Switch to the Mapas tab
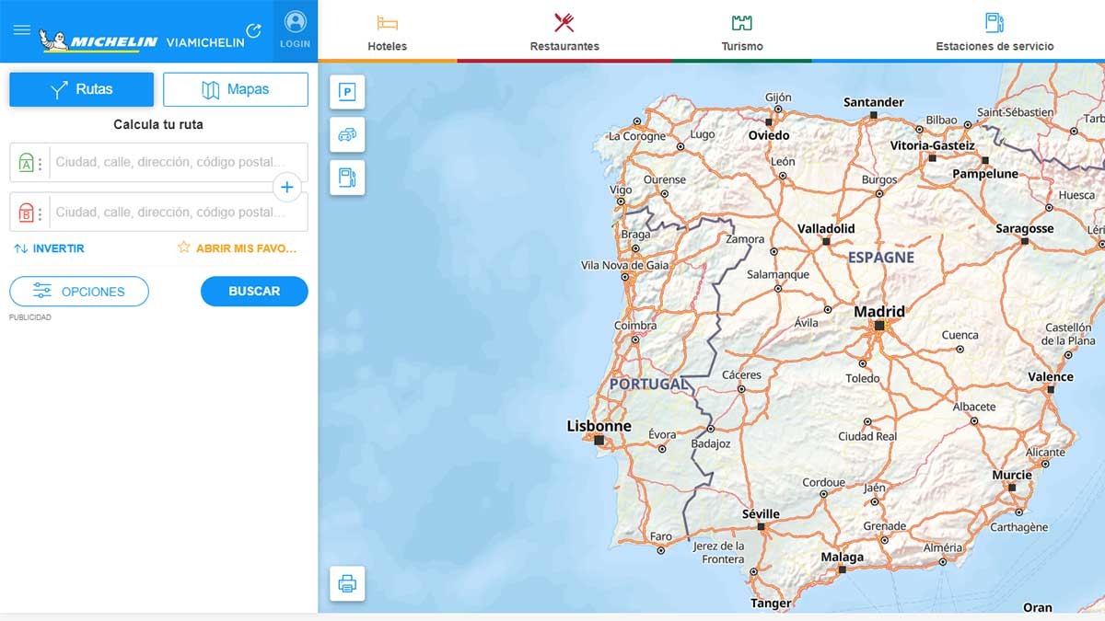 pos(236,89)
